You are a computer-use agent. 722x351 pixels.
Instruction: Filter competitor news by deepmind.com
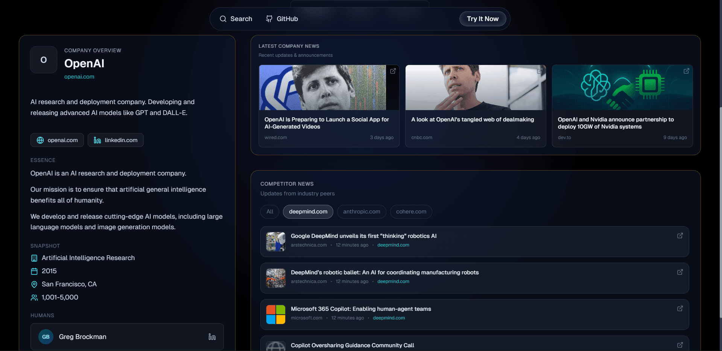(308, 212)
